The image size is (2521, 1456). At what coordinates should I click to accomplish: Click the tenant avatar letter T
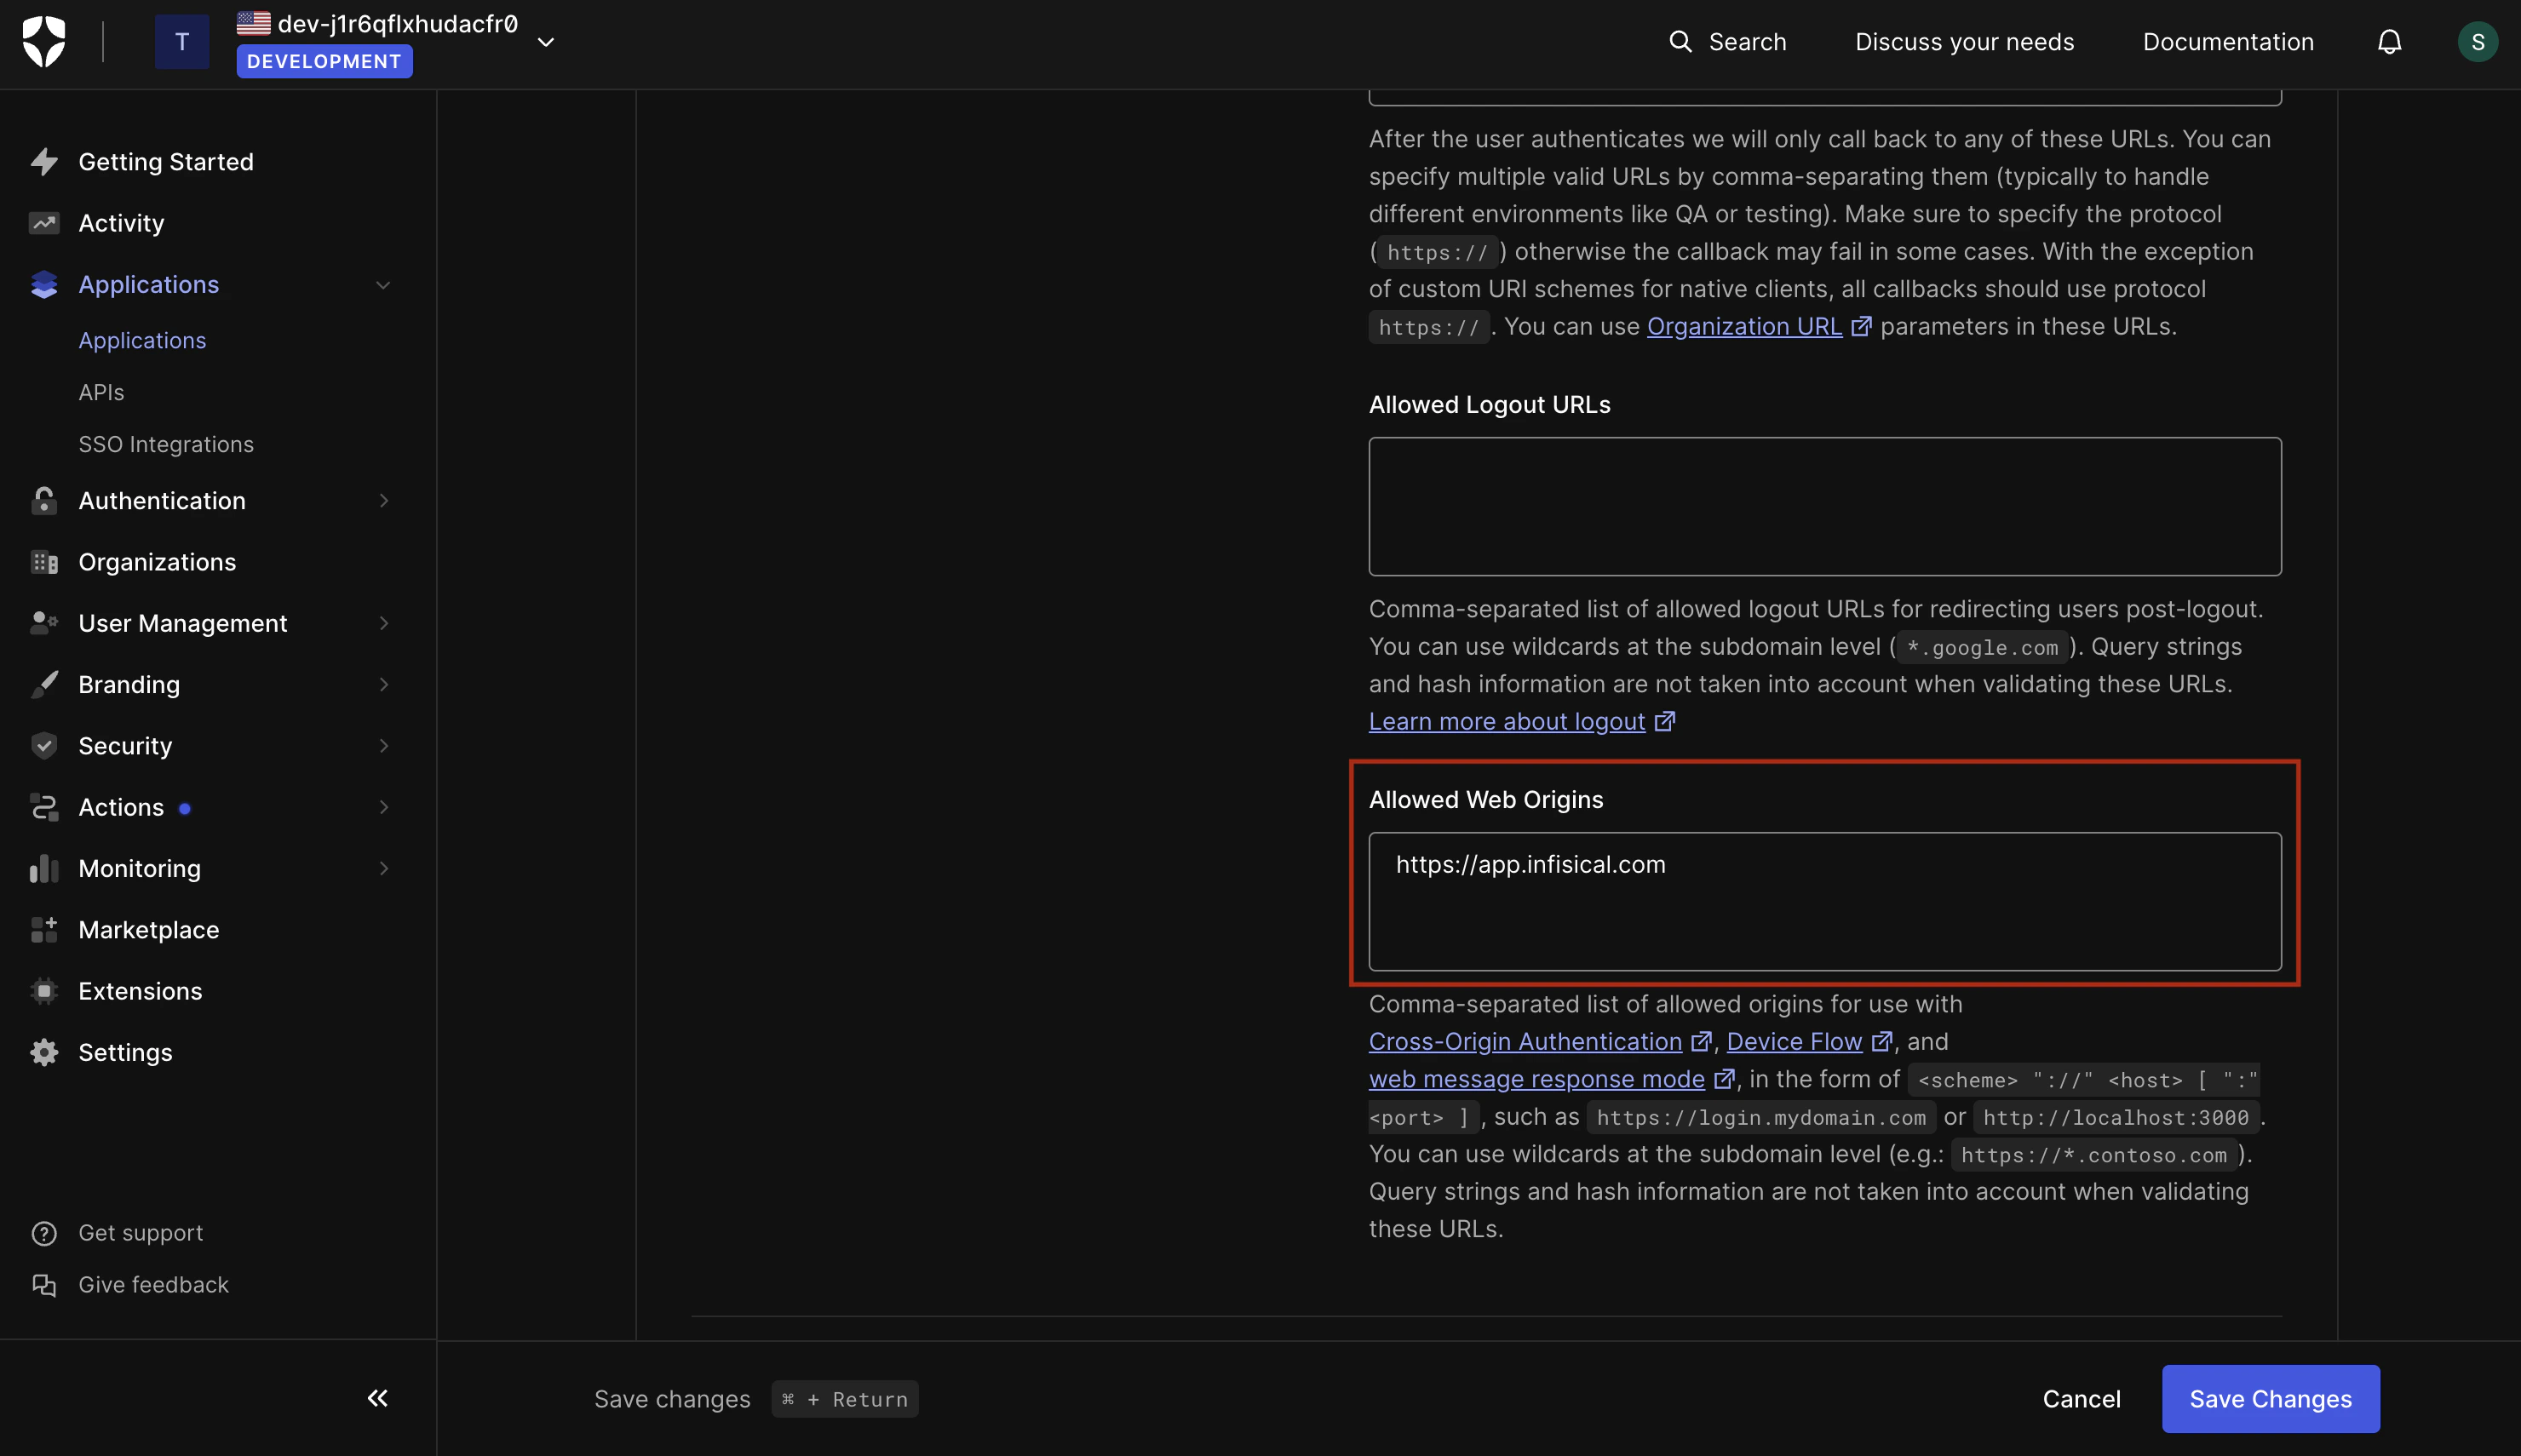[x=182, y=42]
